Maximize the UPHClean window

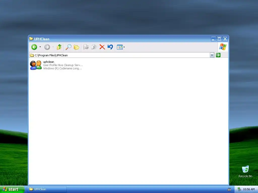click(x=219, y=39)
